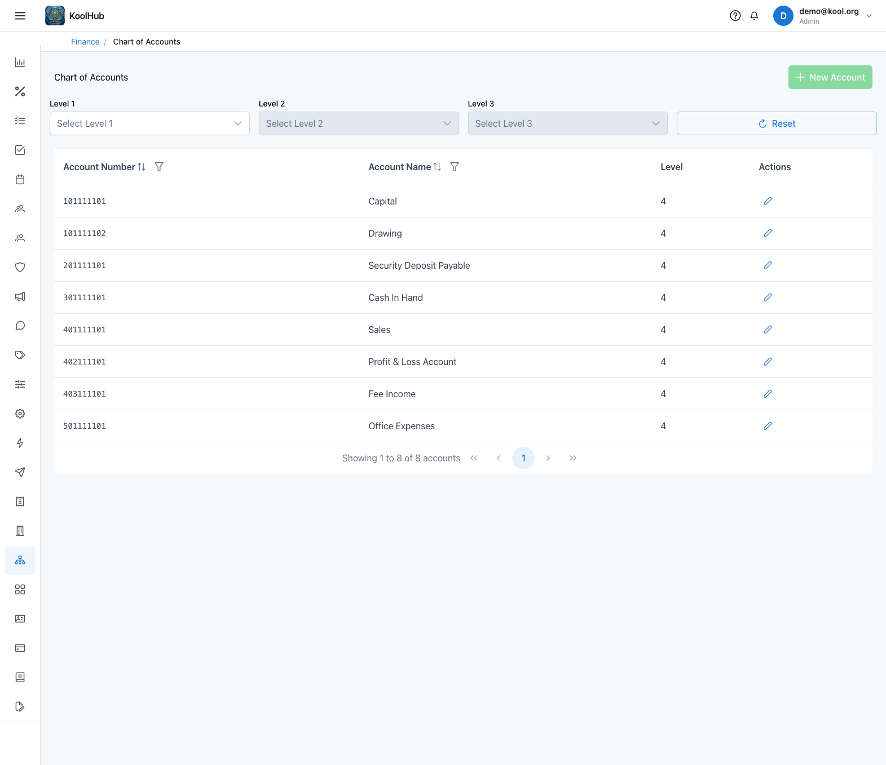Open the demo@kool.org user menu
The image size is (886, 765).
click(x=823, y=16)
